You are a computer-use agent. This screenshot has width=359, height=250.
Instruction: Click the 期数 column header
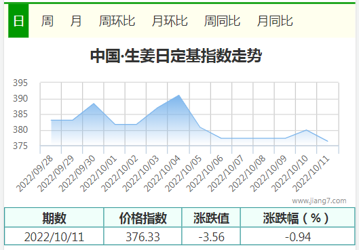(x=54, y=217)
